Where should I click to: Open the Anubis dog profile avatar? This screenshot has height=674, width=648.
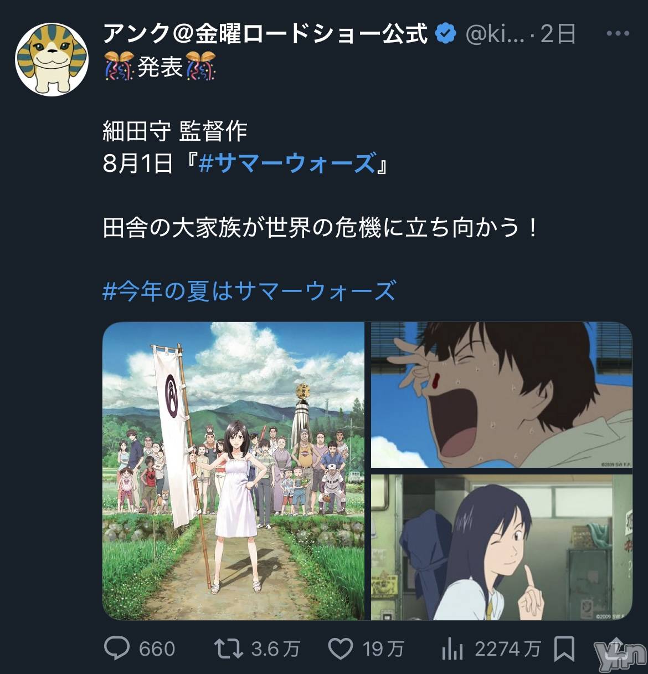point(52,59)
